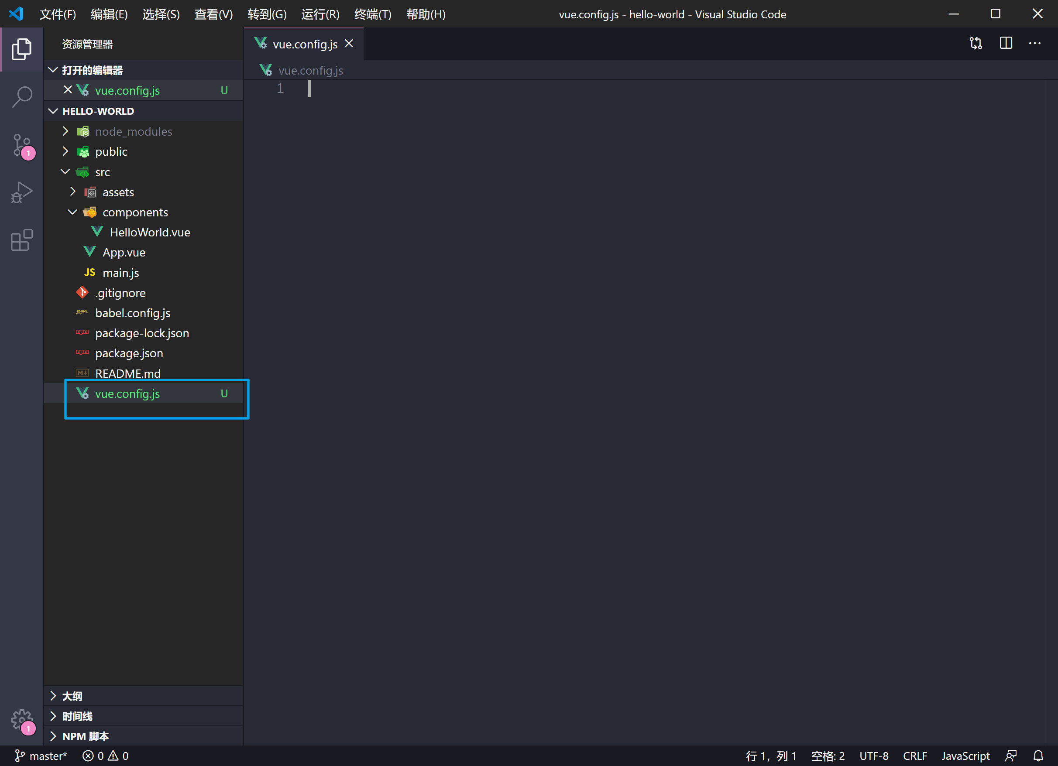Open the Manage gear menu
The width and height of the screenshot is (1058, 766).
(22, 722)
